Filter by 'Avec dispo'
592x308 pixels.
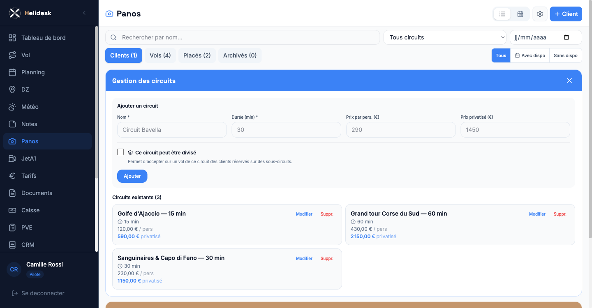530,55
